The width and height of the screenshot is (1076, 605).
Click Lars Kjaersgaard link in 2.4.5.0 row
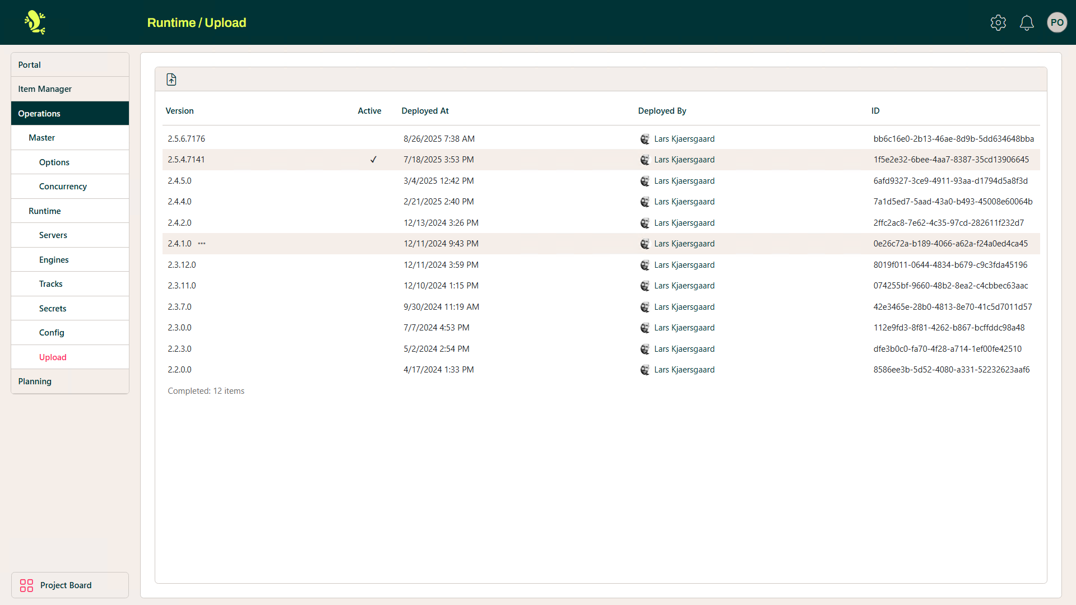coord(684,181)
